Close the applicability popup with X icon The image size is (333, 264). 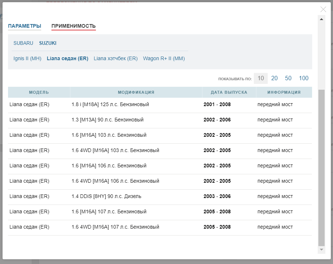click(x=323, y=9)
